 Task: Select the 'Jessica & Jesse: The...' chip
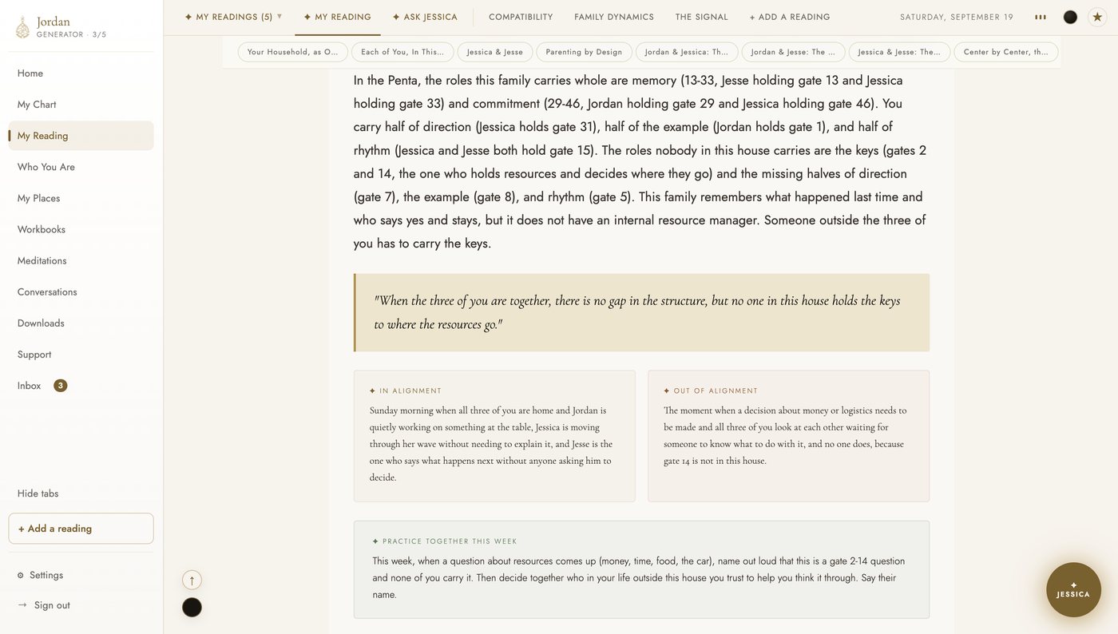pos(899,52)
